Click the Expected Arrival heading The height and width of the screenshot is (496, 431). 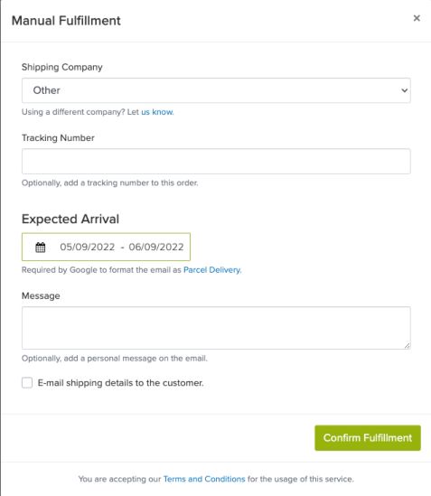click(70, 219)
